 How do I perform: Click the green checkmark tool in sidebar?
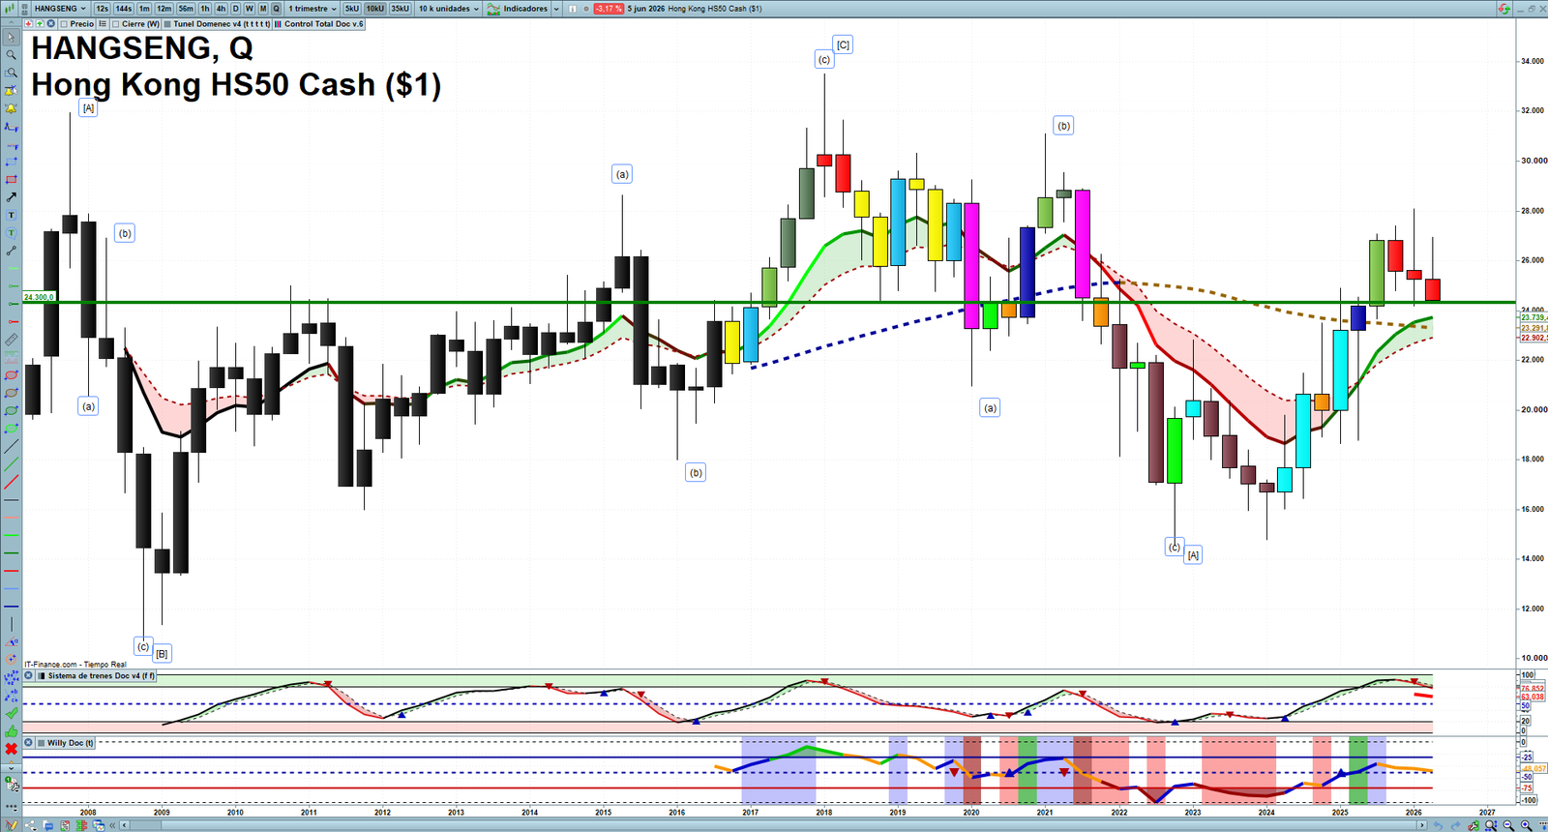click(12, 713)
